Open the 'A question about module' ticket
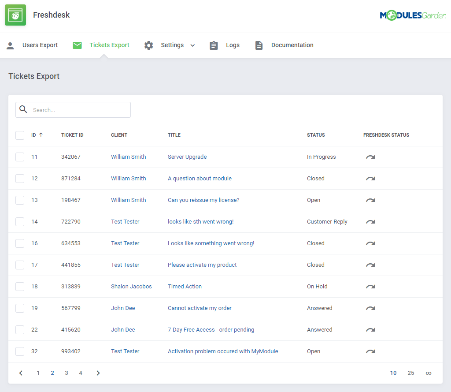Viewport: 451px width, 392px height. click(200, 178)
